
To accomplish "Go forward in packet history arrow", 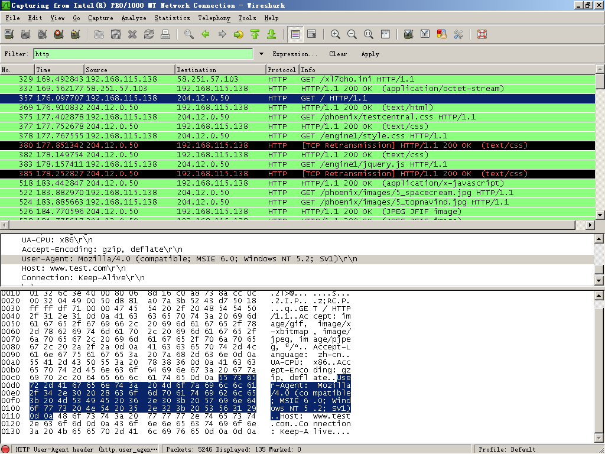I will (x=222, y=34).
